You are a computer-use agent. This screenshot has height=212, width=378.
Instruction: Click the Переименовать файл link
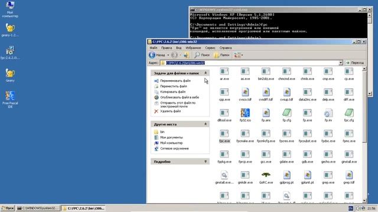tap(175, 81)
